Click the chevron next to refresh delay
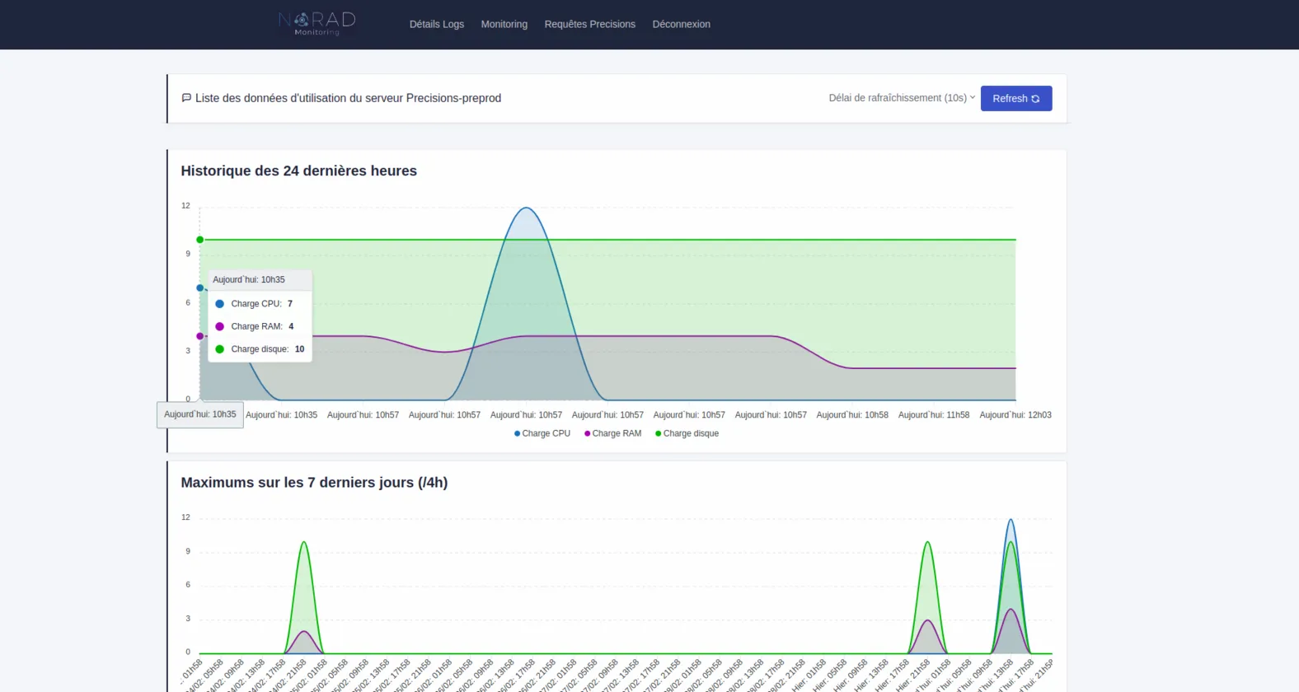1299x692 pixels. (x=973, y=97)
